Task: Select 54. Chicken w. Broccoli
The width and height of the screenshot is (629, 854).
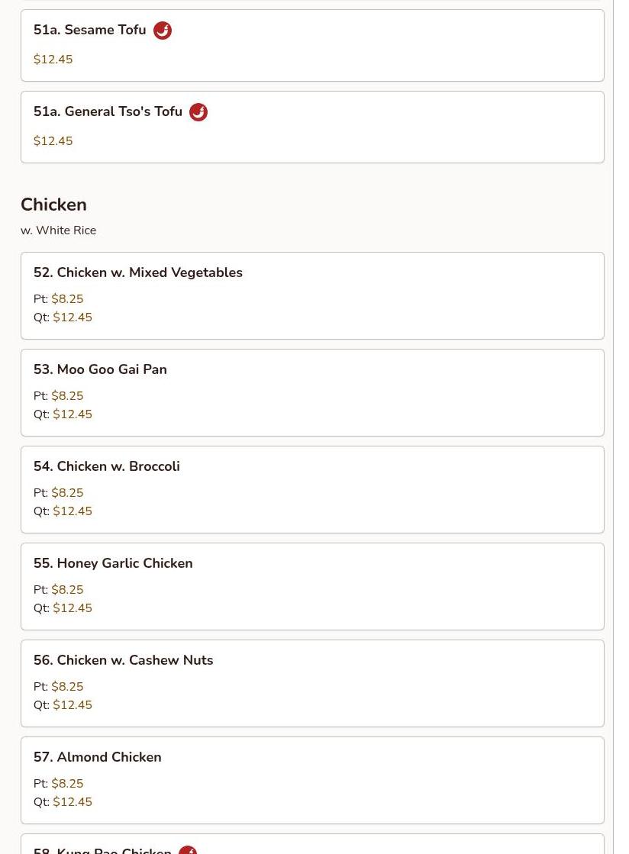Action: coord(107,466)
